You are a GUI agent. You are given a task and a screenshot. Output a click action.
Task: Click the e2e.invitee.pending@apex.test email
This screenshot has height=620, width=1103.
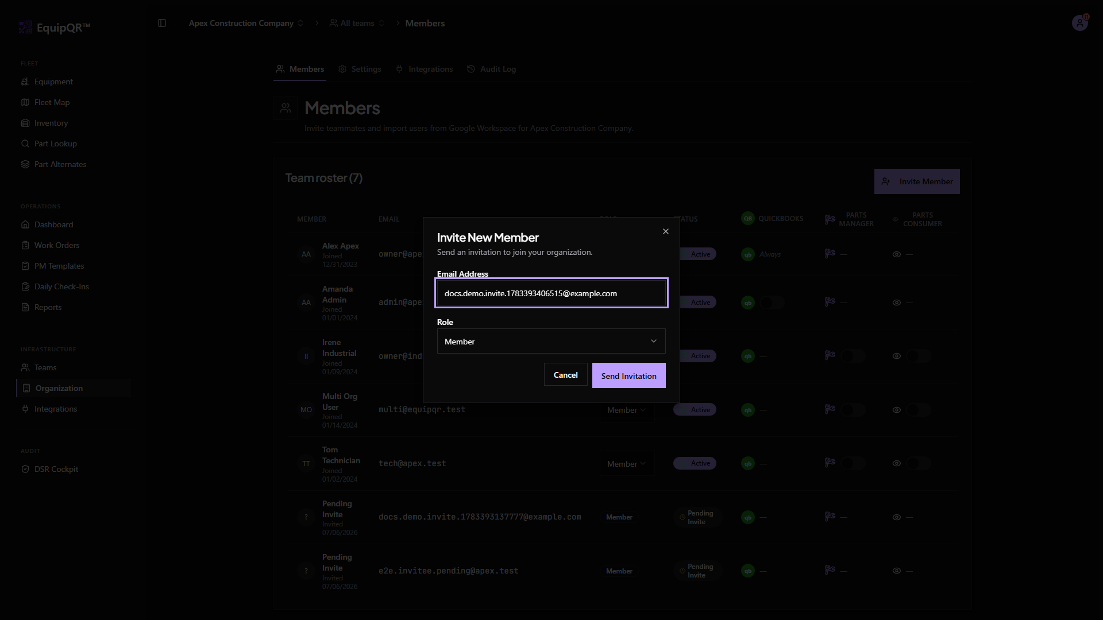(448, 571)
